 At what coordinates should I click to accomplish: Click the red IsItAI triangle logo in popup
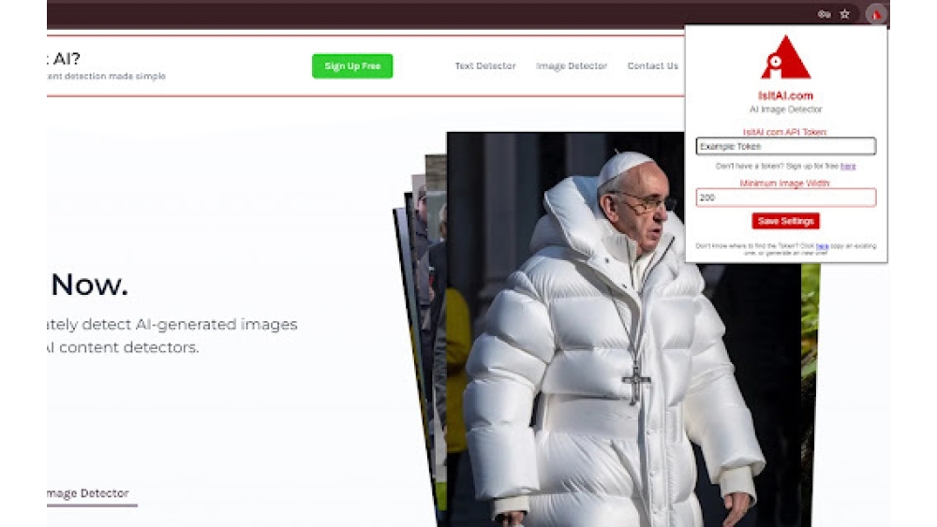[786, 57]
